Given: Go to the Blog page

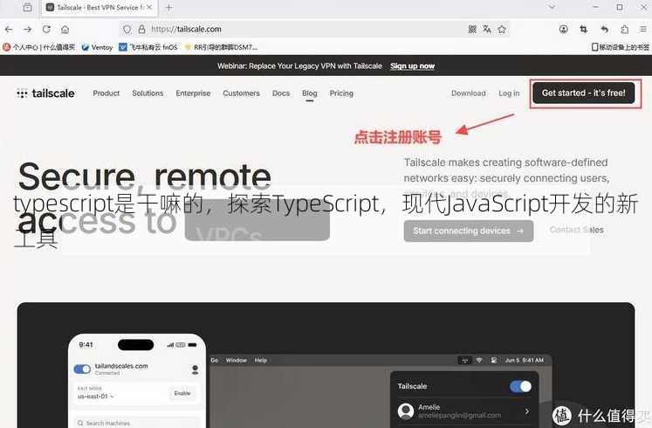Looking at the screenshot, I should pos(309,93).
